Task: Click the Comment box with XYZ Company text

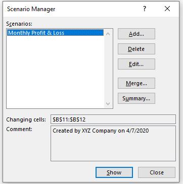Action: click(x=113, y=143)
